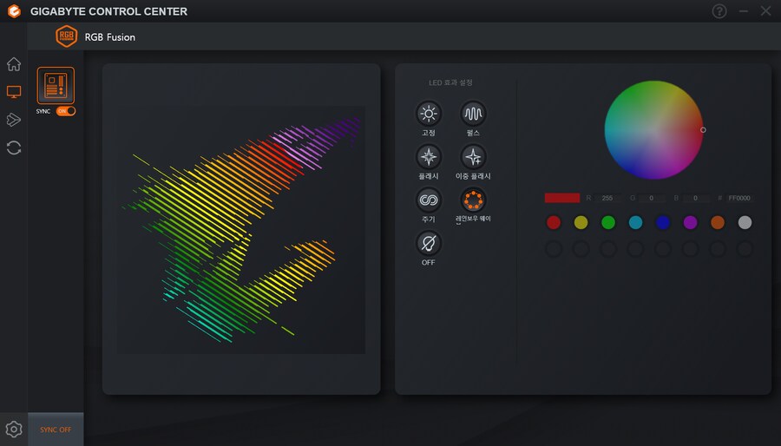This screenshot has width=781, height=446.
Task: Toggle the SYNC ON switch
Action: click(x=66, y=111)
